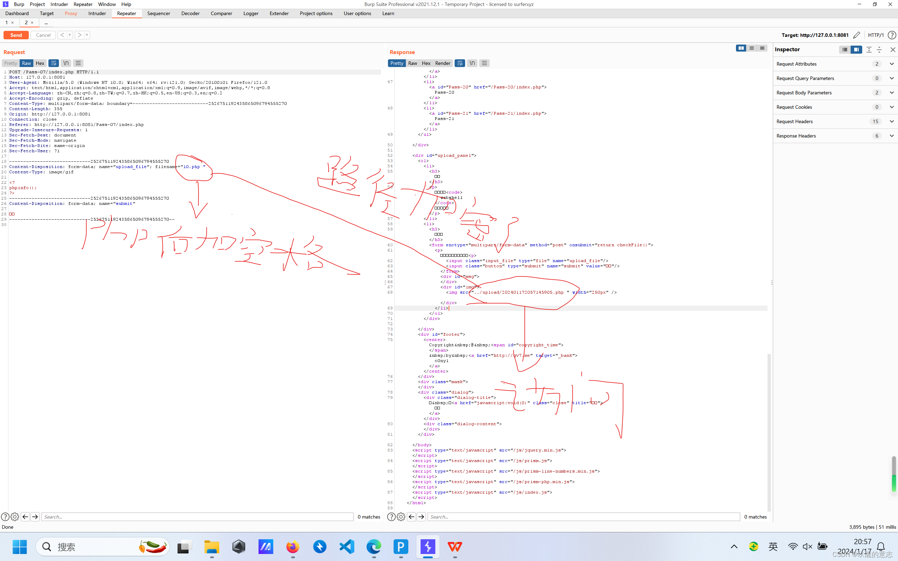Go to next request in history

79,35
